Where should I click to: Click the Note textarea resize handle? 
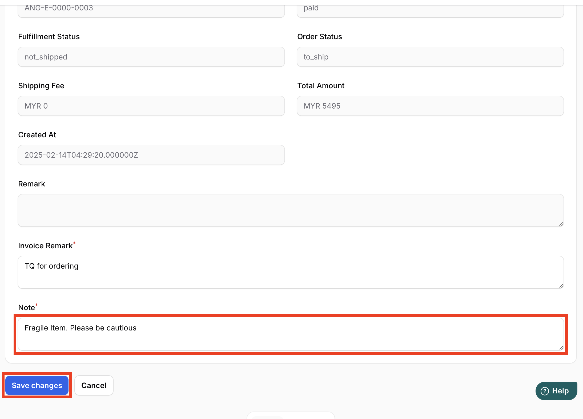[561, 348]
